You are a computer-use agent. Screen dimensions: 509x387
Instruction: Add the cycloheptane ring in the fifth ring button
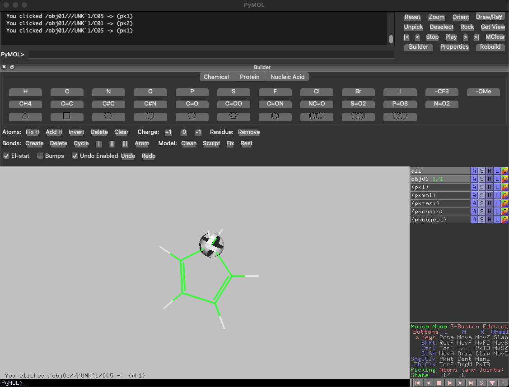tap(192, 116)
